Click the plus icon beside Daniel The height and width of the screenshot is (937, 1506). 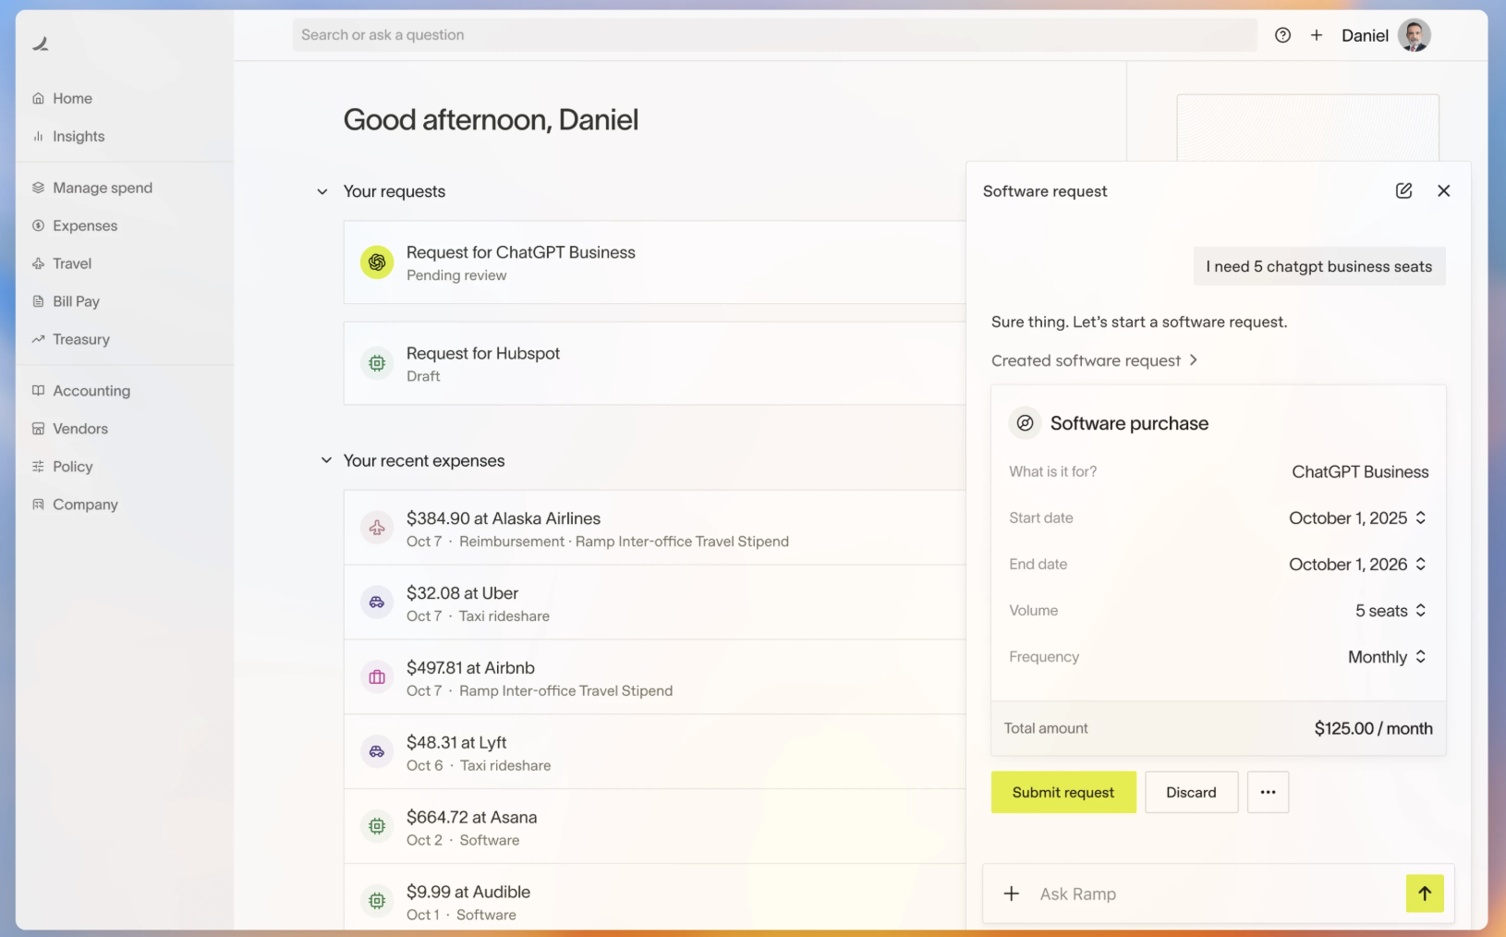[x=1317, y=35]
